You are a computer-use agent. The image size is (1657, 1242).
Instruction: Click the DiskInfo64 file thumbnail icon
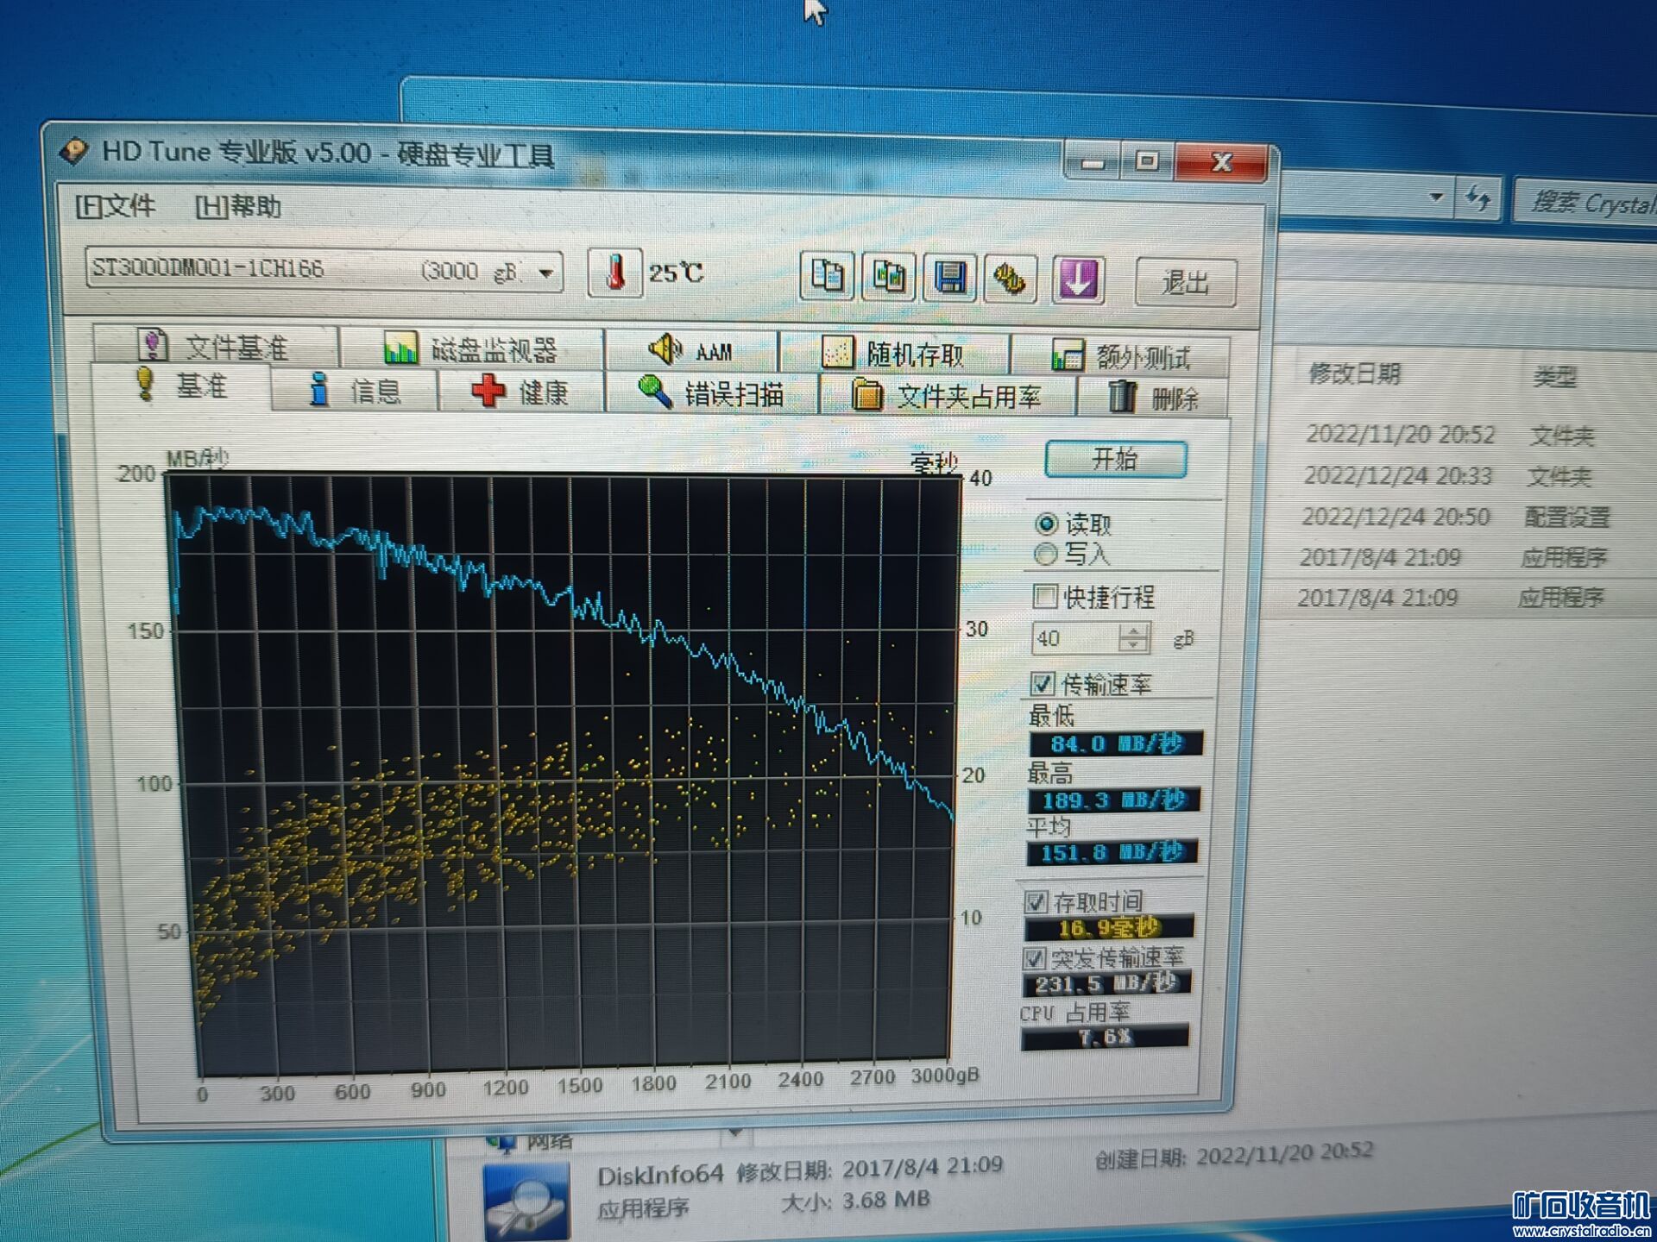[526, 1201]
